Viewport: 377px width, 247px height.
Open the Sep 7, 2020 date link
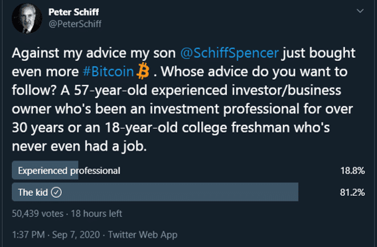click(76, 235)
